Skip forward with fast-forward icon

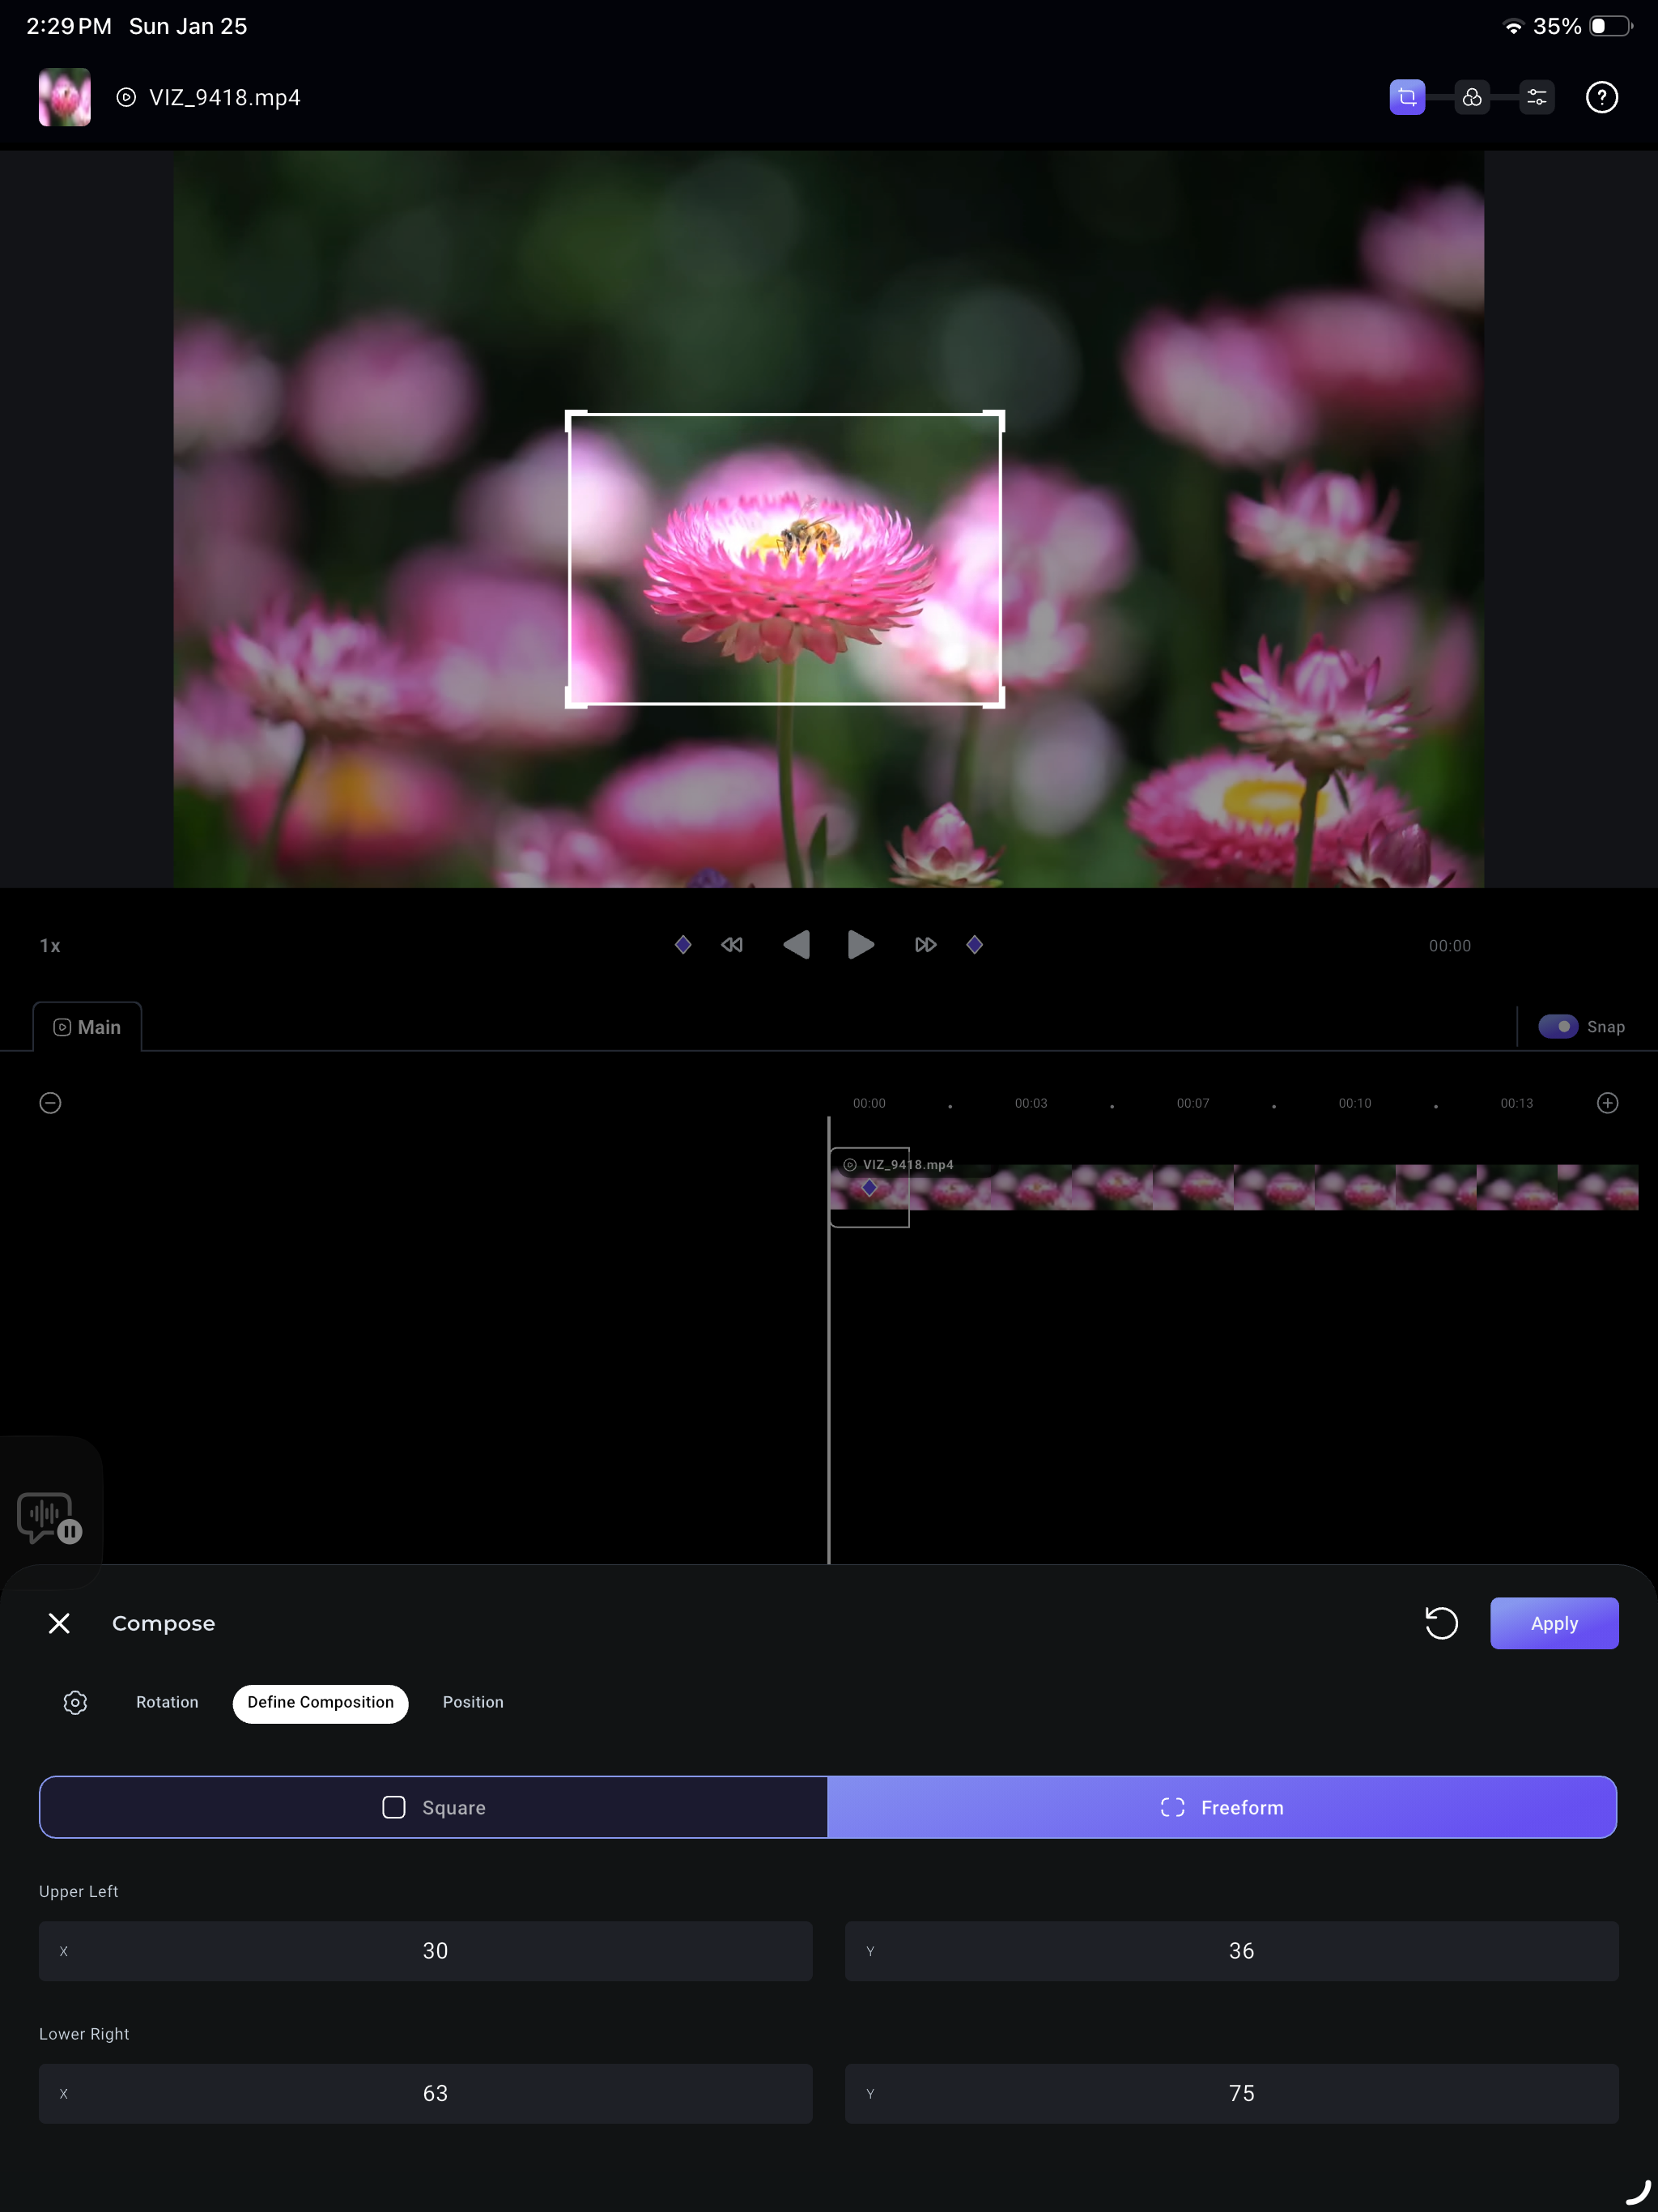pyautogui.click(x=925, y=944)
